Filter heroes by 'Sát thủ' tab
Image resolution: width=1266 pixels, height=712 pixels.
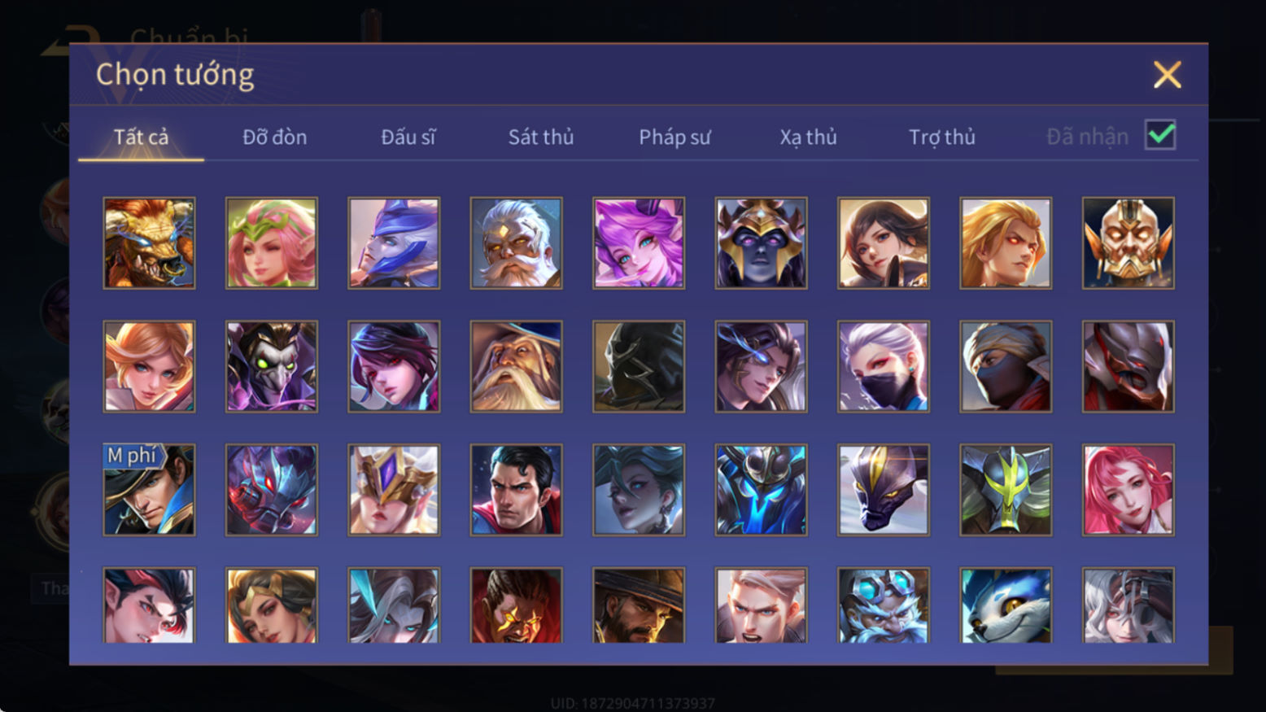tap(541, 137)
